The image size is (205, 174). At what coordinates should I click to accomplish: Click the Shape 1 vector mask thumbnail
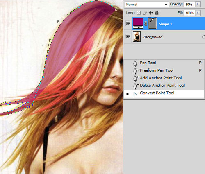click(153, 23)
